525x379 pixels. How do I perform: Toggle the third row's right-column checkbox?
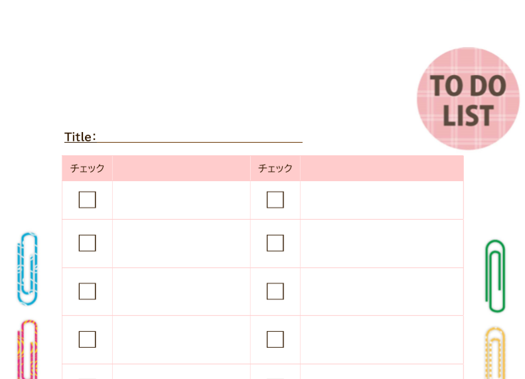click(275, 291)
